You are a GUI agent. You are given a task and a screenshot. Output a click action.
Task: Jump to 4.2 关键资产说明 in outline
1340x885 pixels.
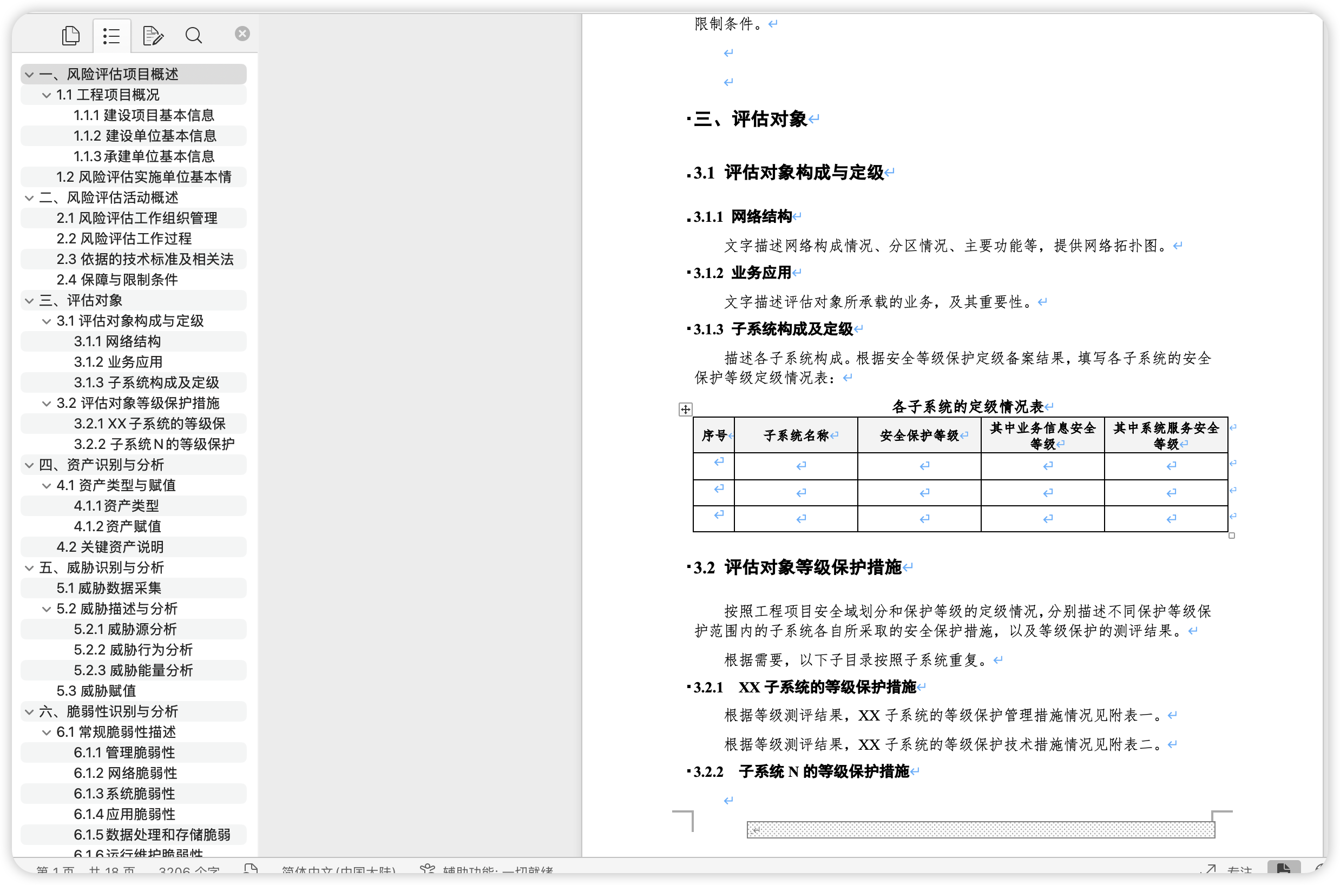point(110,547)
